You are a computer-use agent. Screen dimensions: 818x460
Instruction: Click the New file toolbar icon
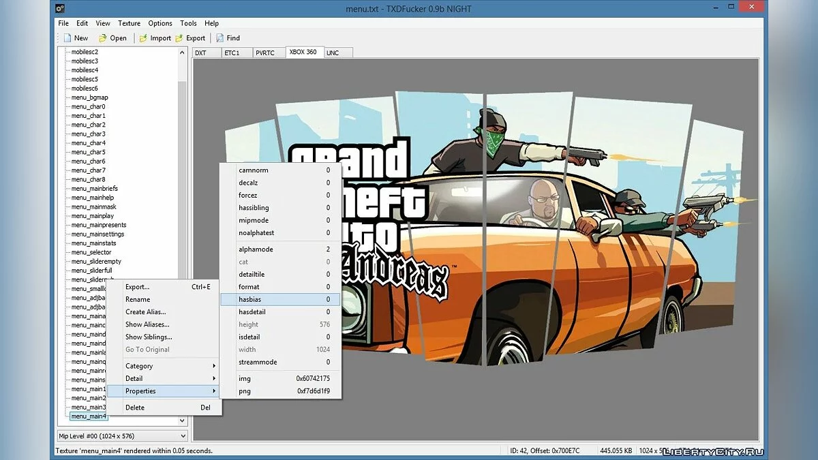pyautogui.click(x=67, y=38)
